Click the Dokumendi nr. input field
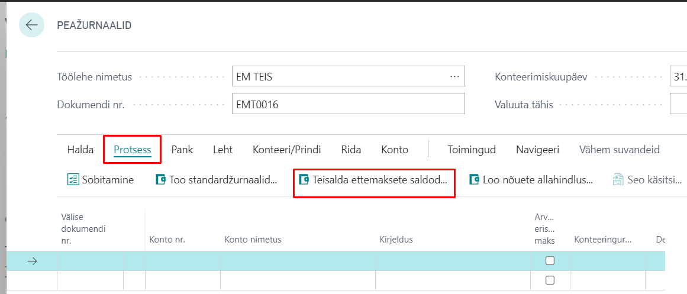 click(349, 105)
